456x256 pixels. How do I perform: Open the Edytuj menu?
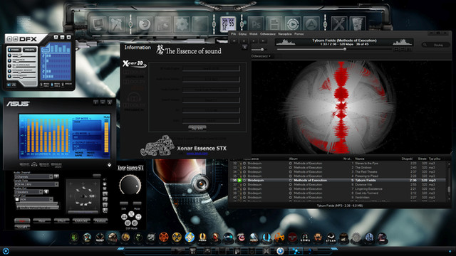tap(242, 34)
